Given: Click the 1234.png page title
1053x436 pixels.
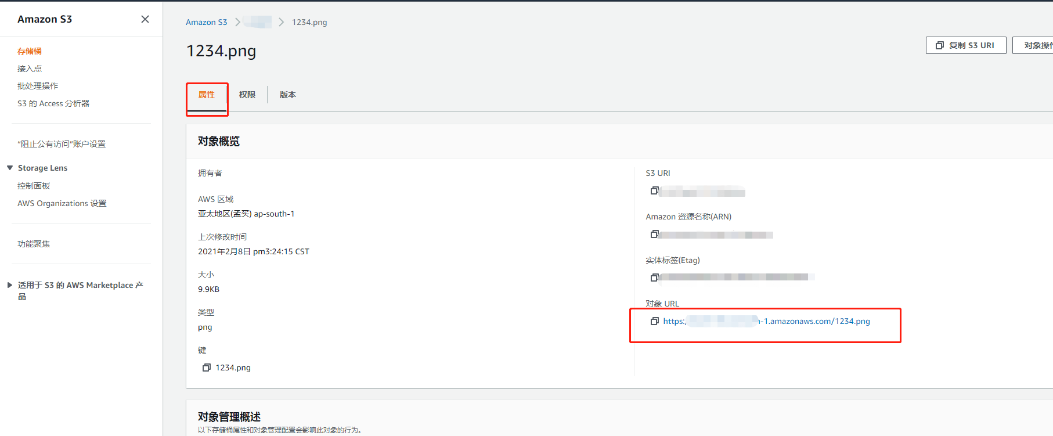Looking at the screenshot, I should pos(221,51).
